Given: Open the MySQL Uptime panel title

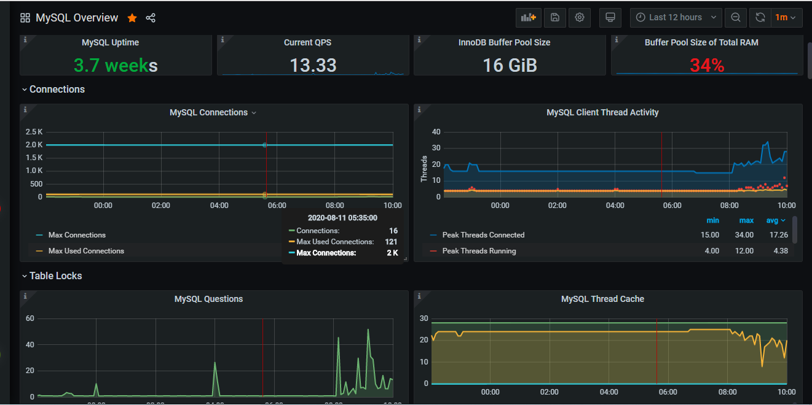Looking at the screenshot, I should pyautogui.click(x=110, y=42).
